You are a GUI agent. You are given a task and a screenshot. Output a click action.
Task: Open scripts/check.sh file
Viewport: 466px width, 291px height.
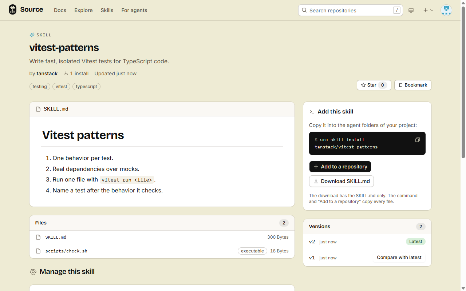[66, 251]
